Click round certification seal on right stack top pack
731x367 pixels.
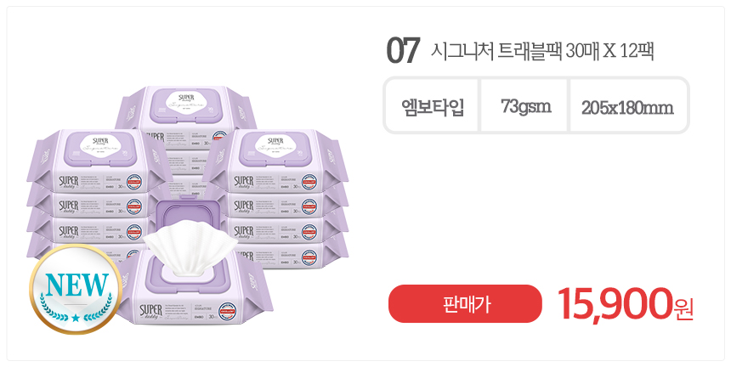point(309,182)
